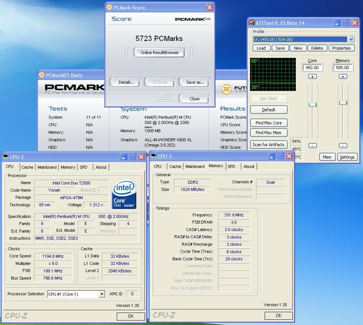Click the ATITool temperature graph
The width and height of the screenshot is (363, 325).
pos(273,74)
